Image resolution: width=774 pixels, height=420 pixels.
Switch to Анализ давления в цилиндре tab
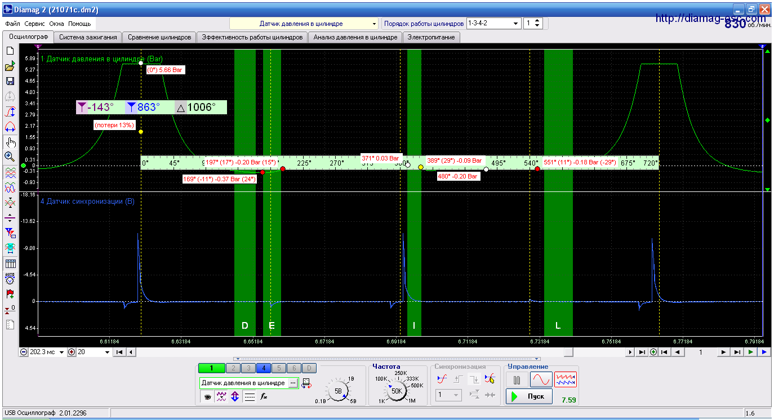point(355,37)
